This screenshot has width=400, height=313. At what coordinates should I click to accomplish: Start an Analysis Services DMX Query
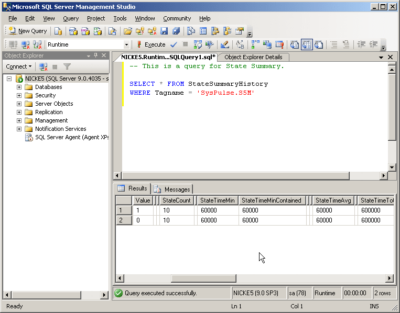pos(85,31)
